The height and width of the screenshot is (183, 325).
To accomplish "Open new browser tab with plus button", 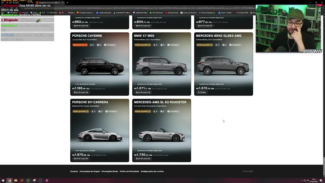I will (x=67, y=3).
